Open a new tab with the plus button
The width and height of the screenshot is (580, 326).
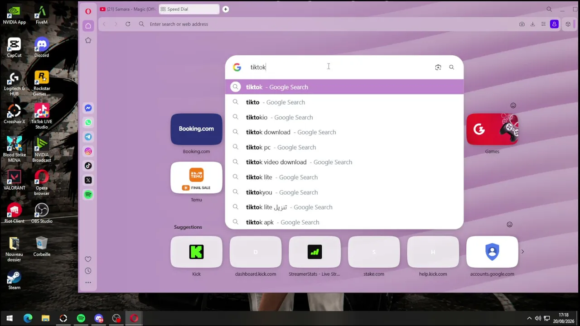point(225,9)
